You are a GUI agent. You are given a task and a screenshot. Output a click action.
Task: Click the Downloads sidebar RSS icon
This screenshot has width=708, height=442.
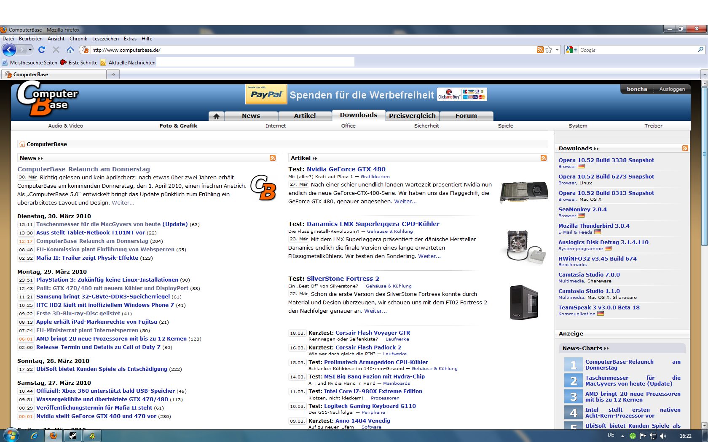(685, 148)
